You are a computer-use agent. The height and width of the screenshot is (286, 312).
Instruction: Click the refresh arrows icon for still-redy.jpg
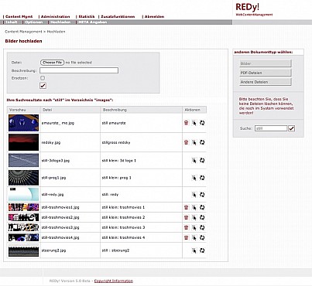(202, 195)
